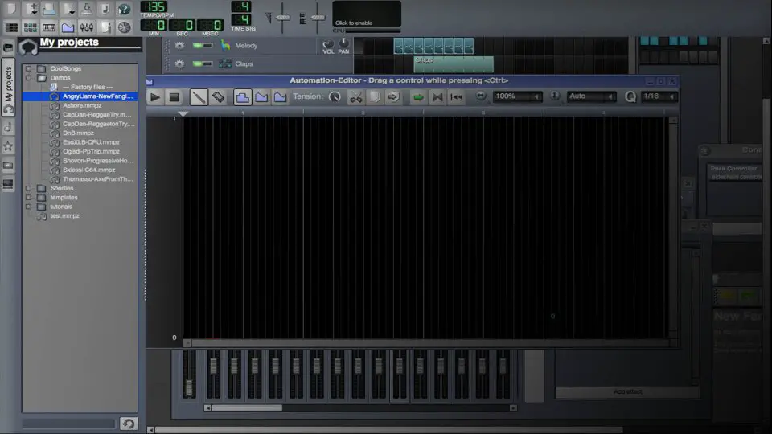Screen dimensions: 772x434
Task: Expand the templates folder
Action: point(28,198)
